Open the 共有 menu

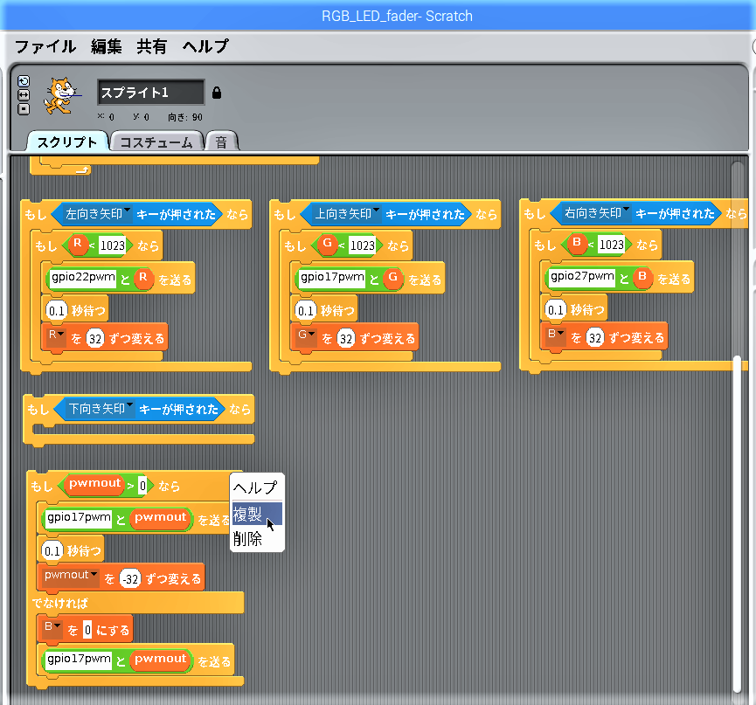pos(151,47)
